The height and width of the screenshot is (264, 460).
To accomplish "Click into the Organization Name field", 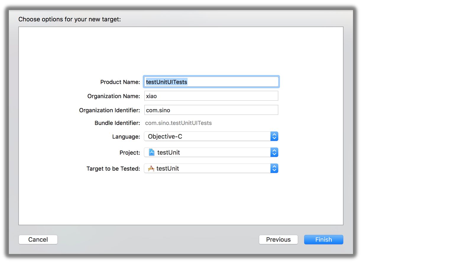I will pyautogui.click(x=211, y=96).
